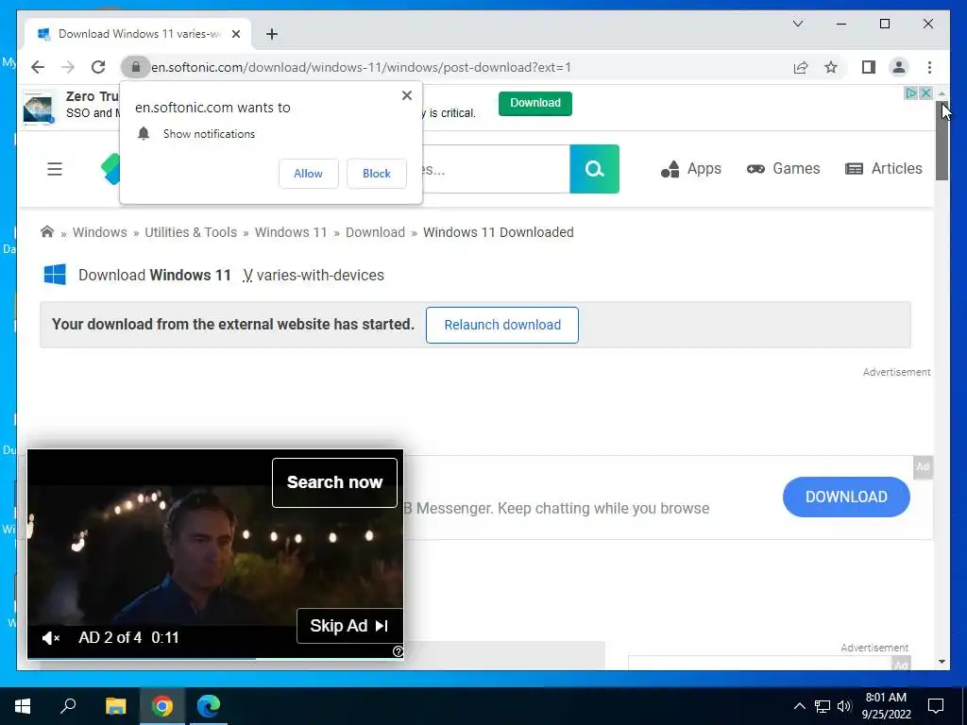Screen dimensions: 967x725
Task: Allow notifications from en.softonic.com
Action: (309, 174)
